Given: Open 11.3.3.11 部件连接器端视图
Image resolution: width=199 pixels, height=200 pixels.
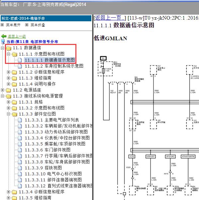Looking at the screenshot, I should (x=53, y=180).
